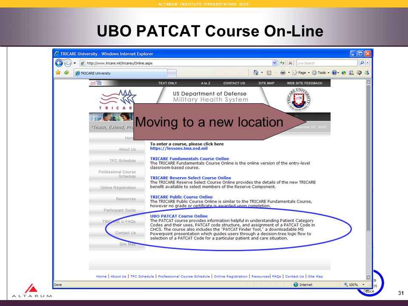Image resolution: width=408 pixels, height=306 pixels.
Task: Click the footer FAQs link
Action: [x=276, y=276]
